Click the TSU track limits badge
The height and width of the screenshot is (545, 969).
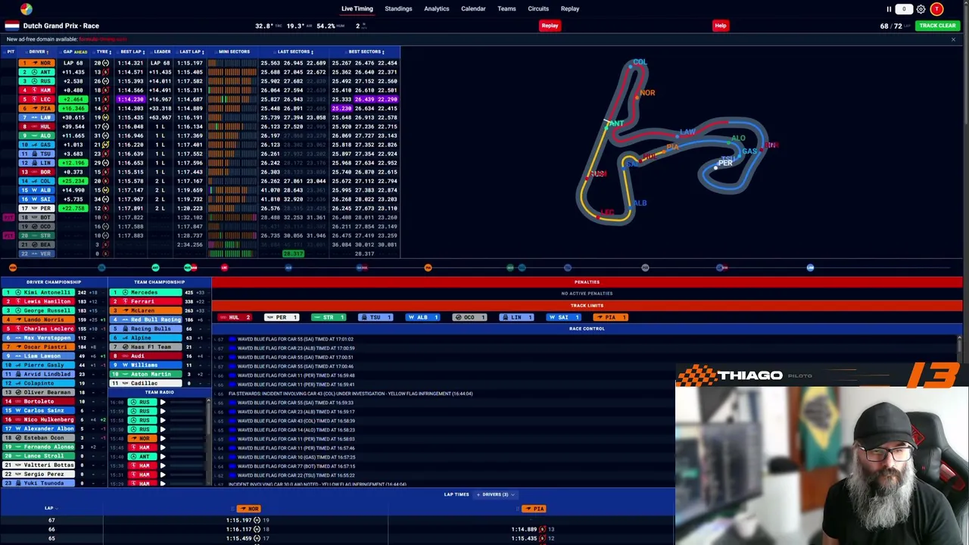tap(375, 317)
